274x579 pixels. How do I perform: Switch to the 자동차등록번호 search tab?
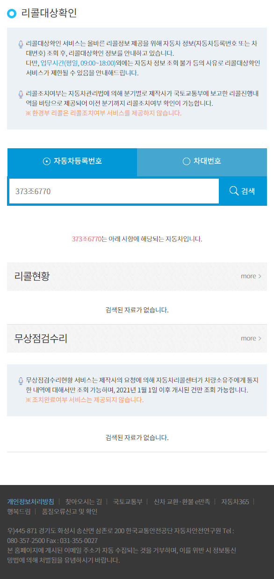point(72,161)
